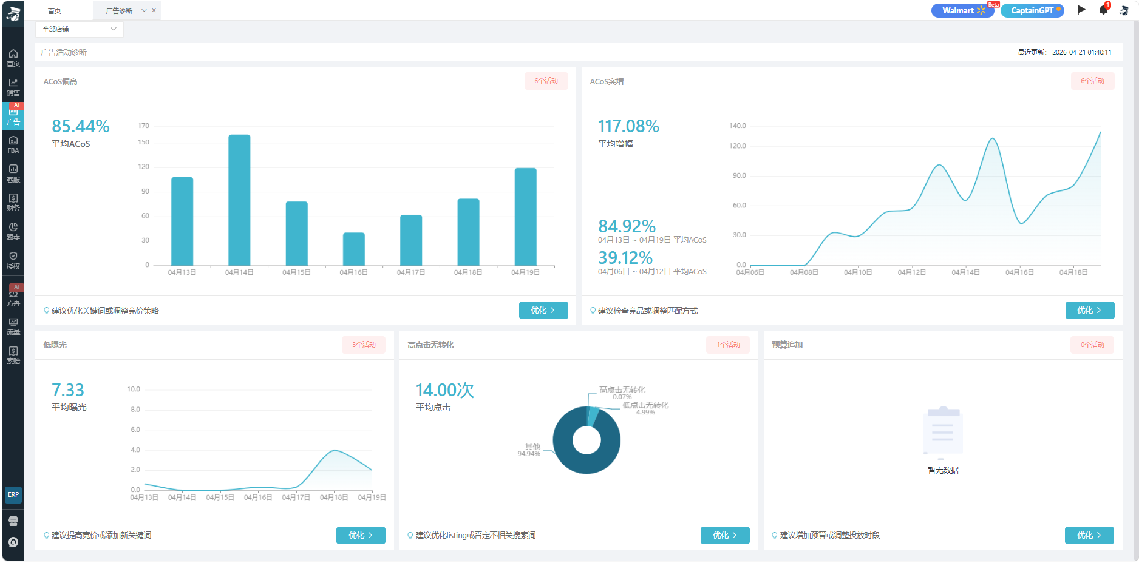The height and width of the screenshot is (563, 1139).
Task: Open the 客服 customer service section
Action: coord(13,173)
